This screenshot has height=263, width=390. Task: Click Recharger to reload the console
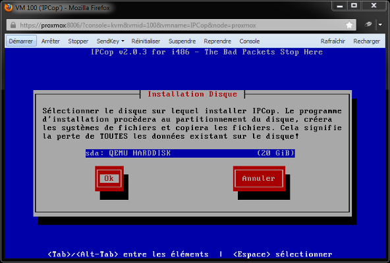[367, 41]
